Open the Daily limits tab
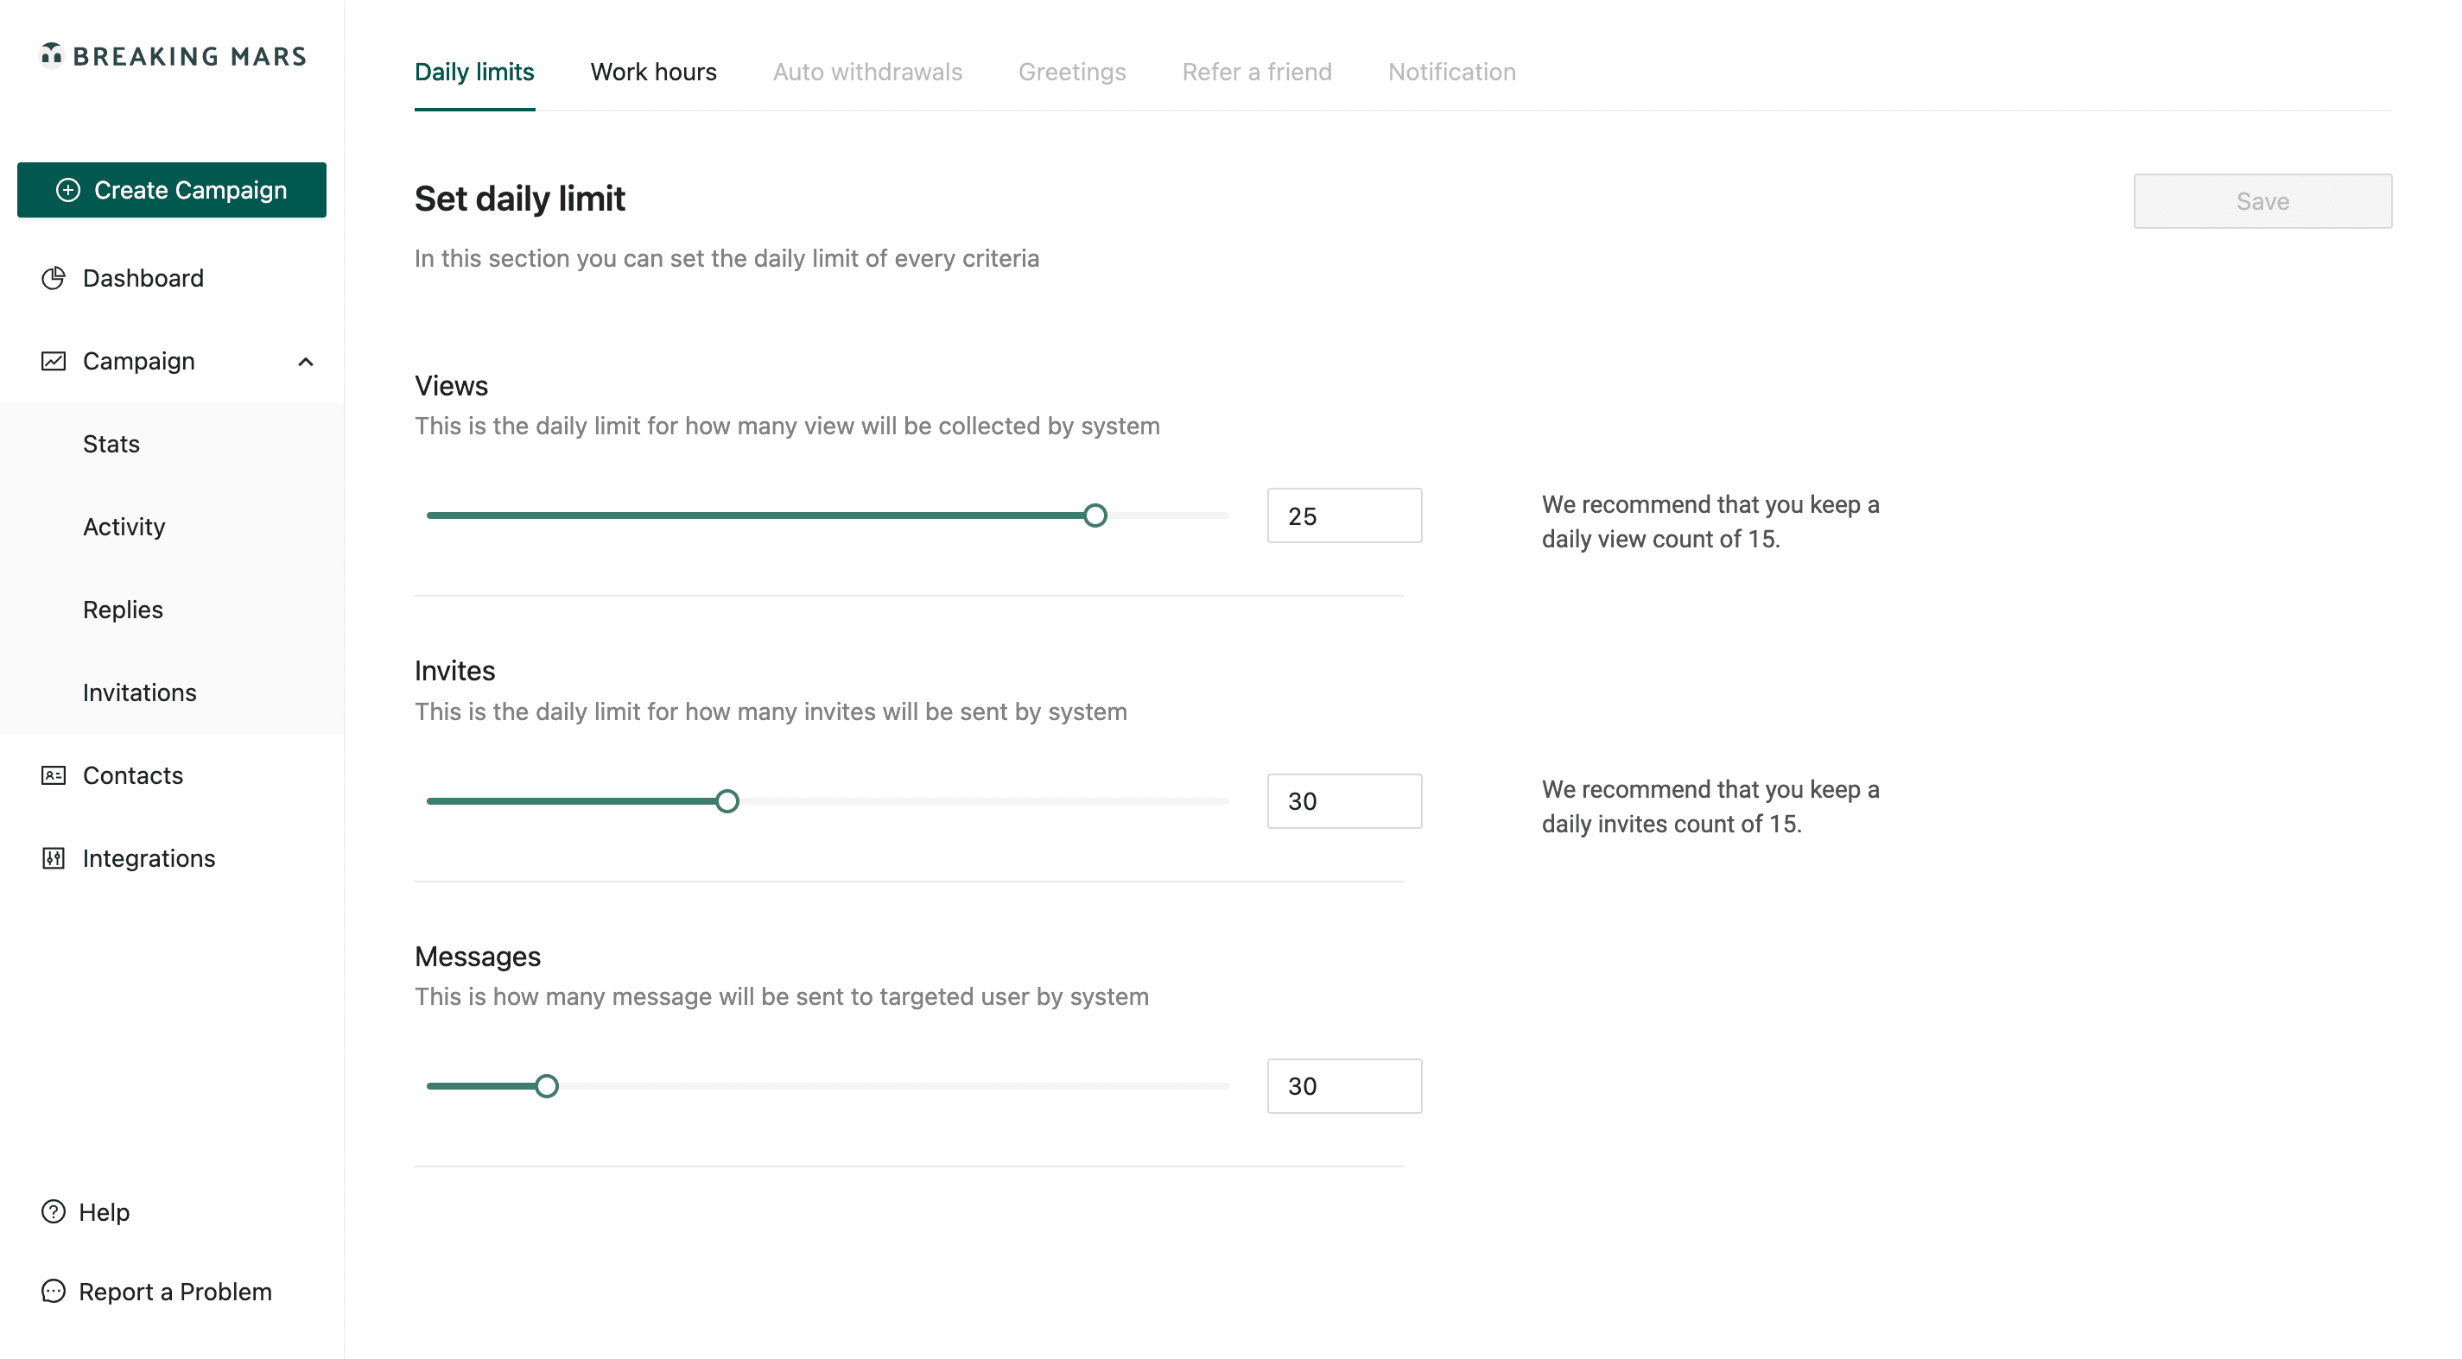 coord(474,72)
